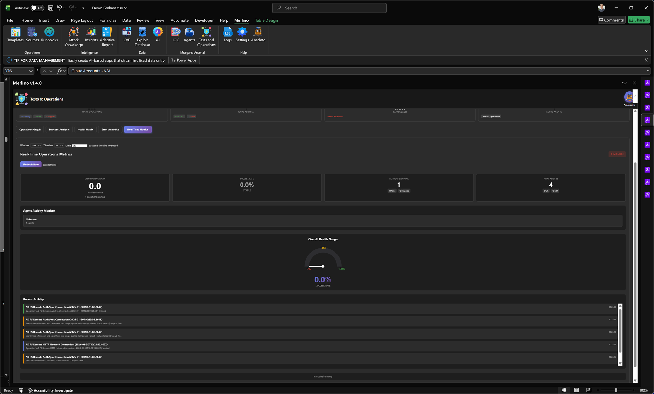Toggle AutoSave off switch
This screenshot has height=394, width=654.
tap(37, 8)
